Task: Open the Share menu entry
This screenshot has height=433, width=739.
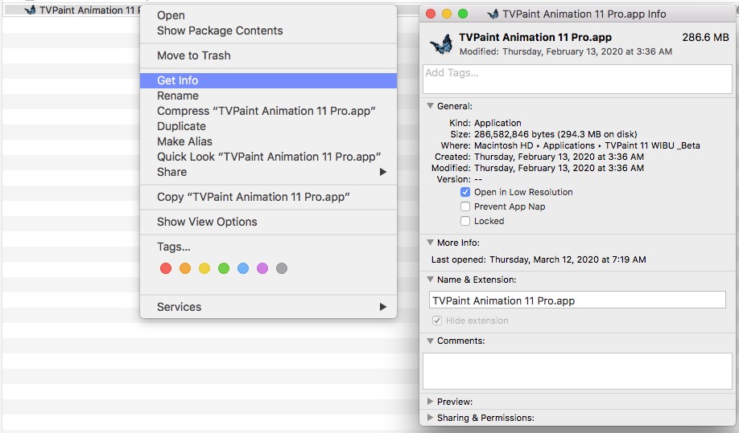Action: [268, 172]
